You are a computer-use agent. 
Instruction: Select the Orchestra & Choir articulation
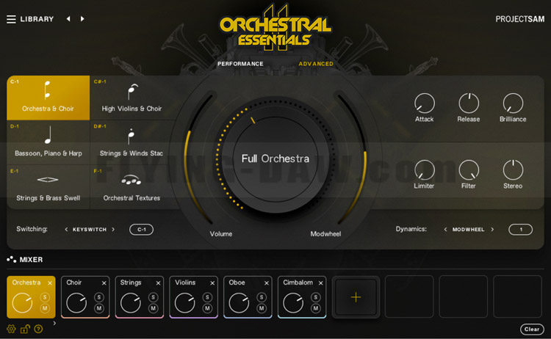(x=48, y=98)
